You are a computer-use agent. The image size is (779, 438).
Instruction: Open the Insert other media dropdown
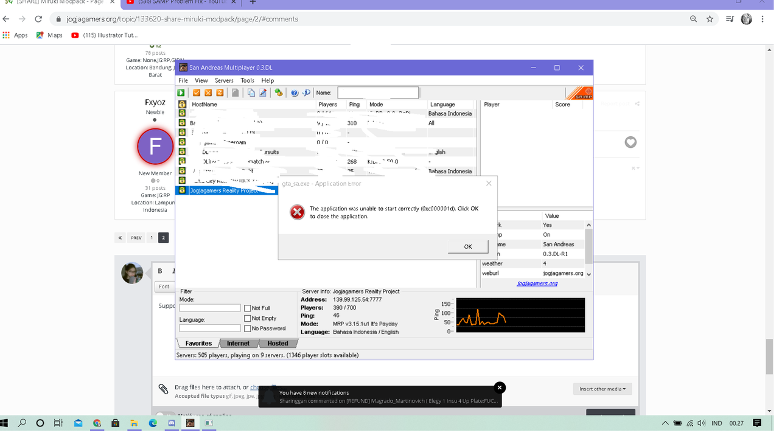[603, 389]
